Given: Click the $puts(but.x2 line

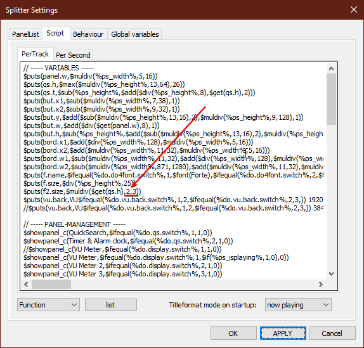Looking at the screenshot, I should [x=101, y=109].
